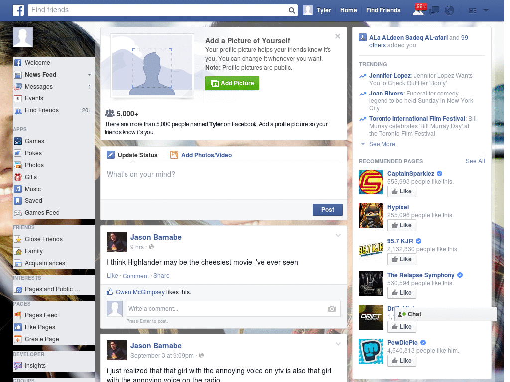This screenshot has width=510, height=382.
Task: Open Jennifer Lopez trending topic
Action: point(389,76)
